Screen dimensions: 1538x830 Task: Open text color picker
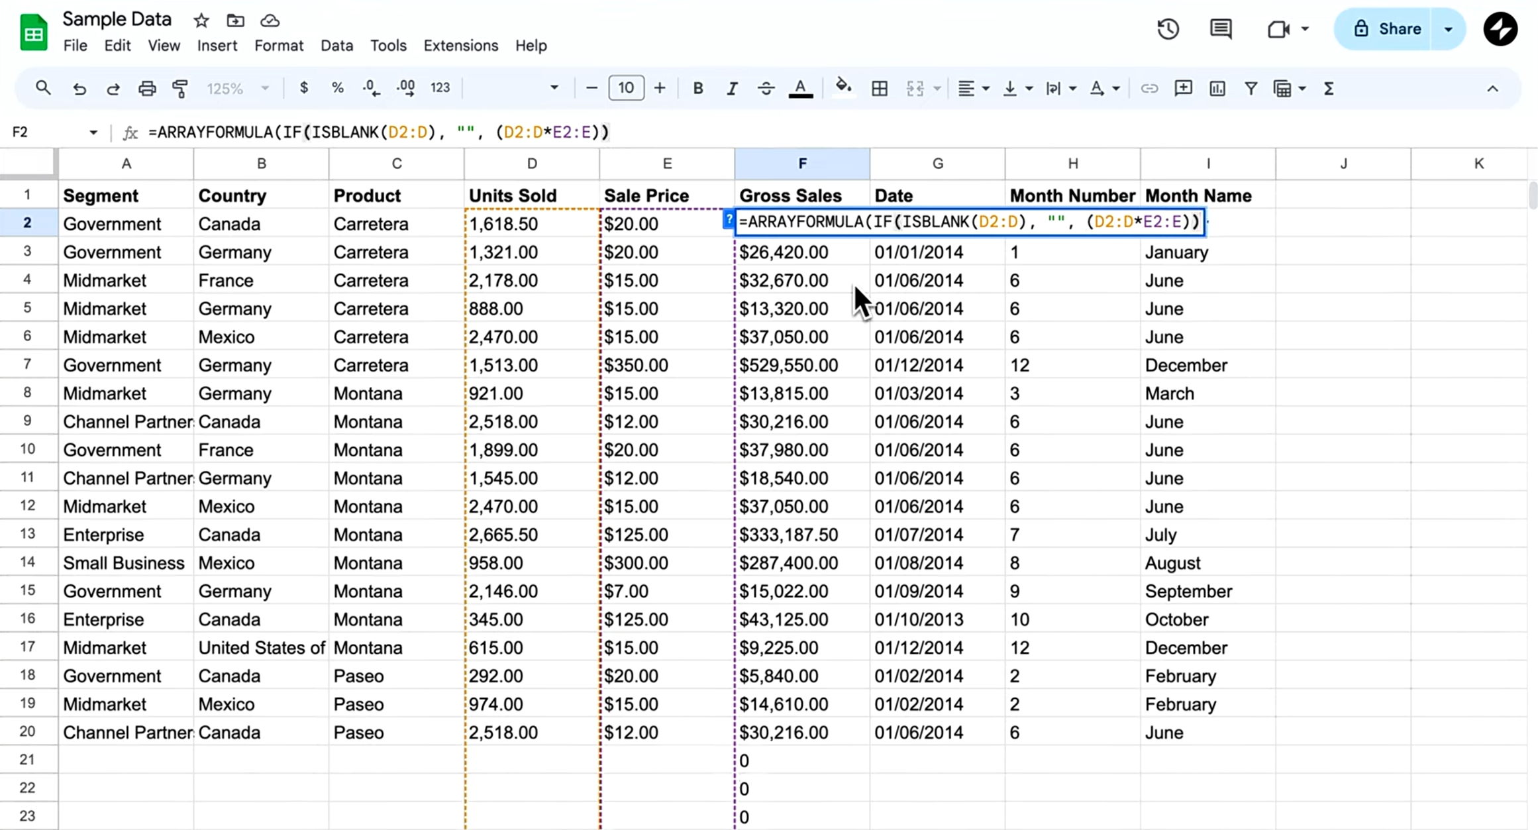tap(801, 88)
